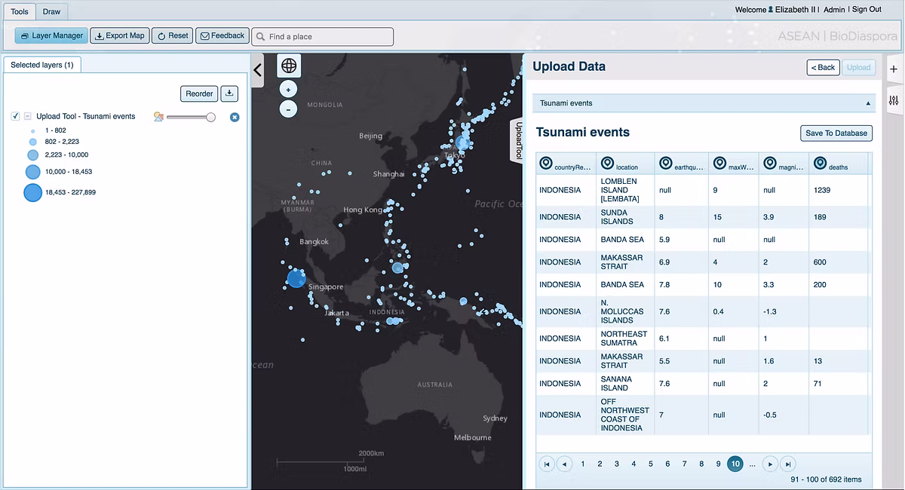Screen dimensions: 905x490
Task: Click the download layers icon beside Reorder
Action: point(229,94)
